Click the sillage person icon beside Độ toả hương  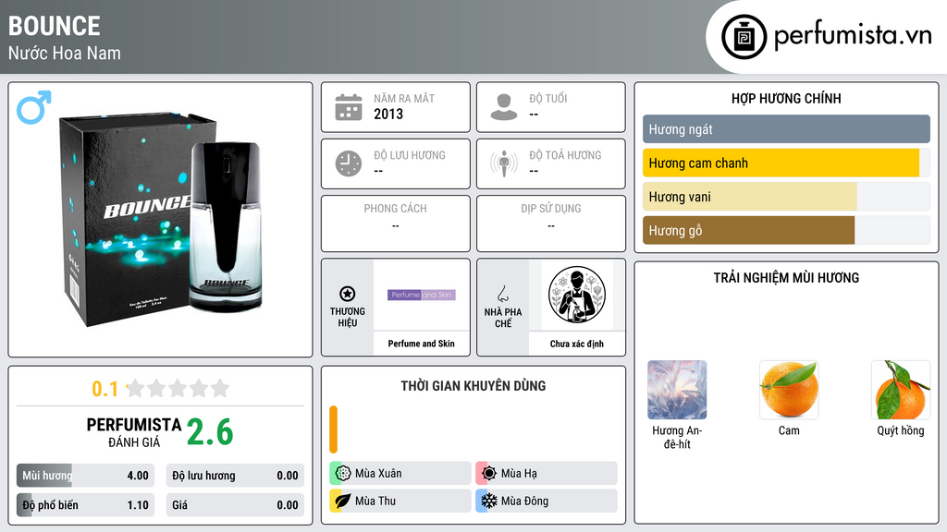click(504, 163)
